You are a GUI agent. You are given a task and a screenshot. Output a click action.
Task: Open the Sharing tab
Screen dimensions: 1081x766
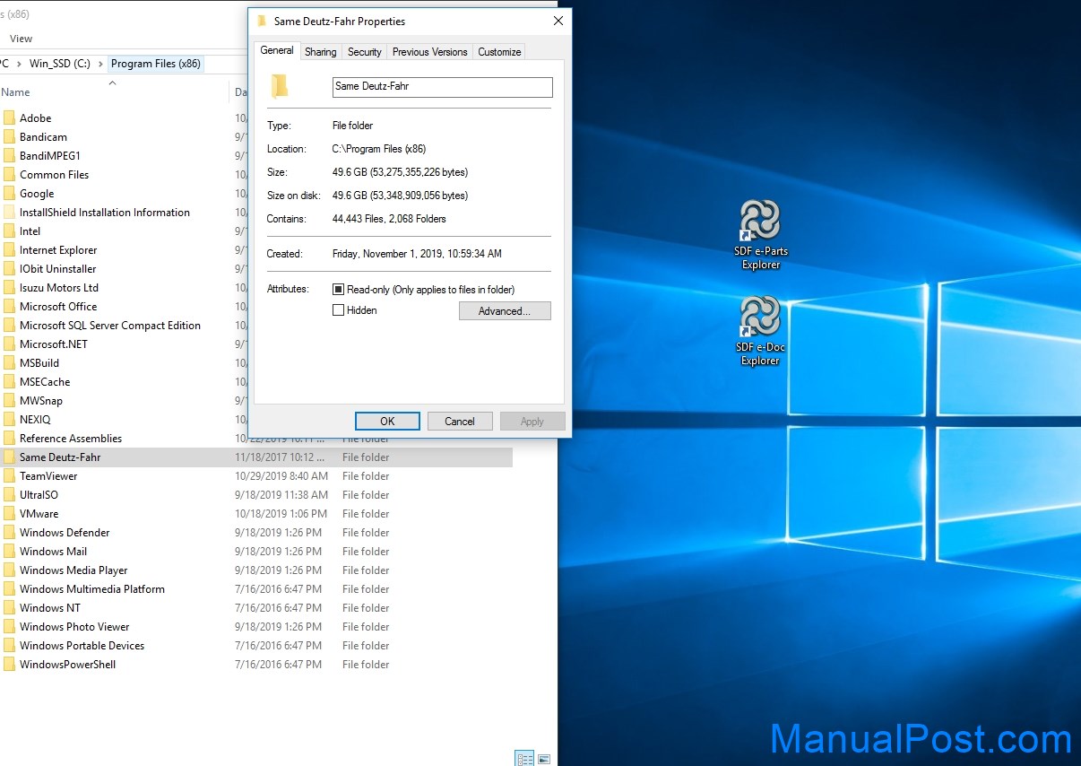click(x=320, y=52)
